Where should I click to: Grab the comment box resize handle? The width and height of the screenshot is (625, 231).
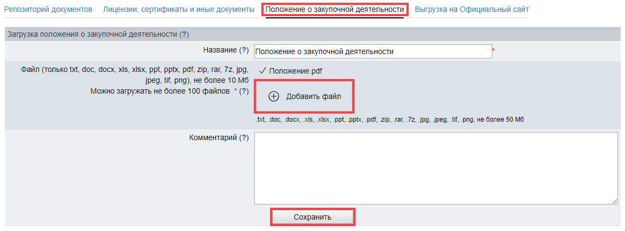[x=615, y=201]
